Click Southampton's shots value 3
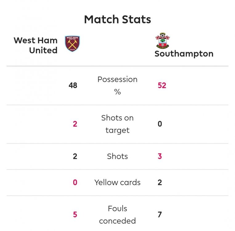This screenshot has height=231, width=235. [x=160, y=156]
